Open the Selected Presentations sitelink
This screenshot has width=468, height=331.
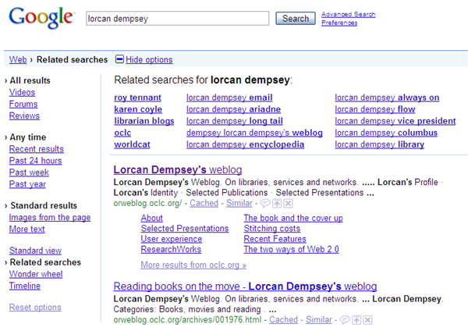click(x=185, y=229)
